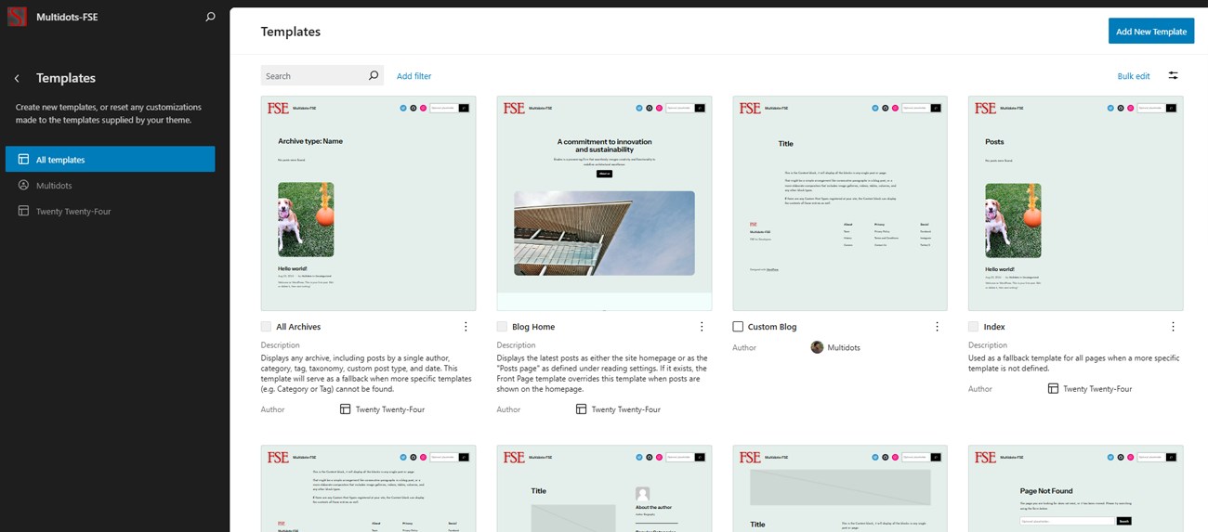Go back using the Templates chevron arrow

click(x=17, y=79)
